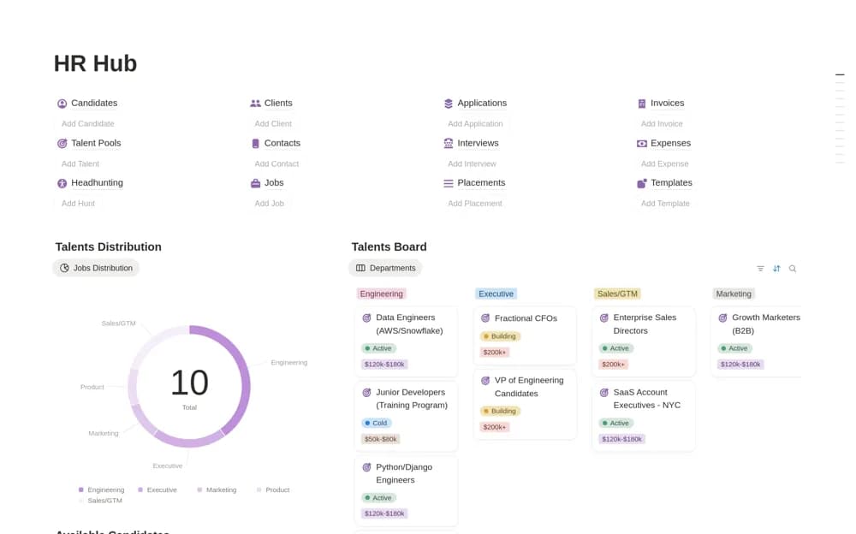Image resolution: width=856 pixels, height=534 pixels.
Task: Click the Placements list icon
Action: click(x=449, y=183)
